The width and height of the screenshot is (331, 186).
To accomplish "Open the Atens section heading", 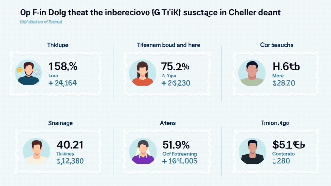I will [168, 123].
